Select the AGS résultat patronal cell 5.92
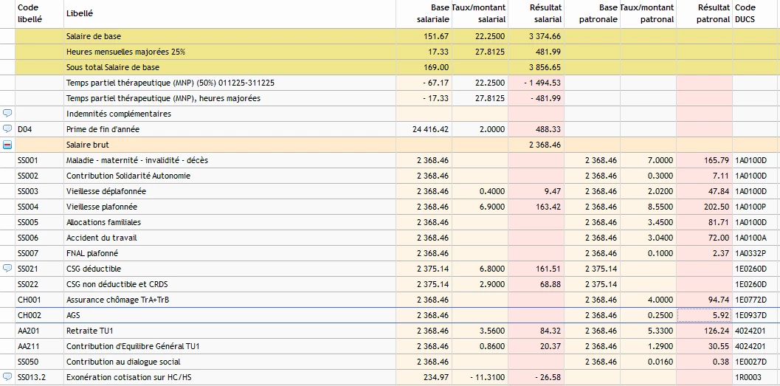Viewport: 780px width, 386px height. [x=704, y=315]
